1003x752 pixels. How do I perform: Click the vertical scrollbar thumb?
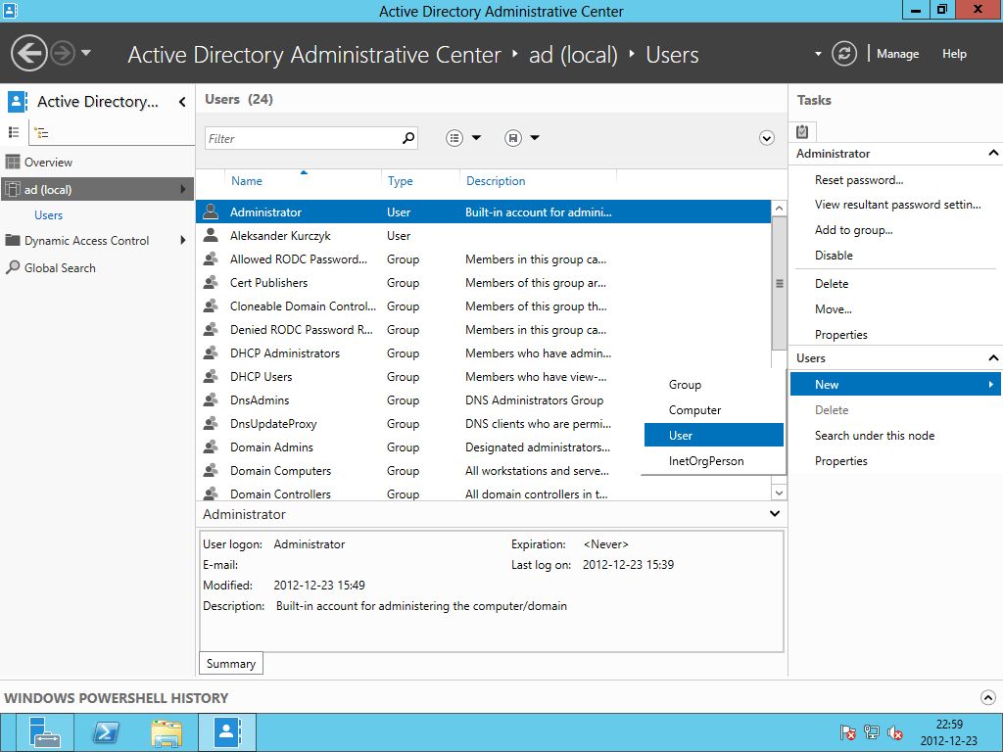(x=779, y=283)
